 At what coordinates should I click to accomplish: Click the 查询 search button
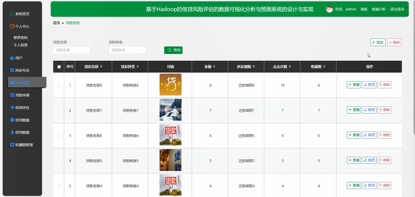(173, 50)
